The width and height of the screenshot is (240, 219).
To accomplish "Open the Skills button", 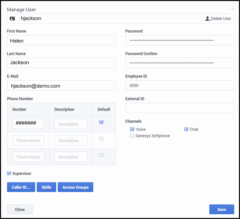I will click(x=46, y=187).
